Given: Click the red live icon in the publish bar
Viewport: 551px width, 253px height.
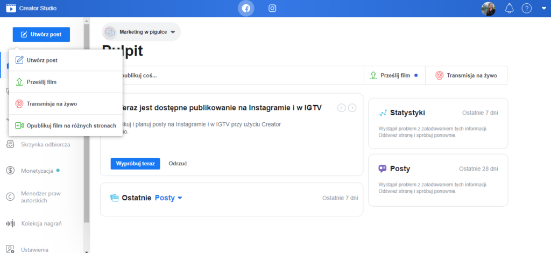Looking at the screenshot, I should [439, 75].
